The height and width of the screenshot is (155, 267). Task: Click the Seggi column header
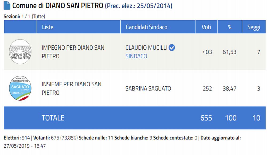254,27
